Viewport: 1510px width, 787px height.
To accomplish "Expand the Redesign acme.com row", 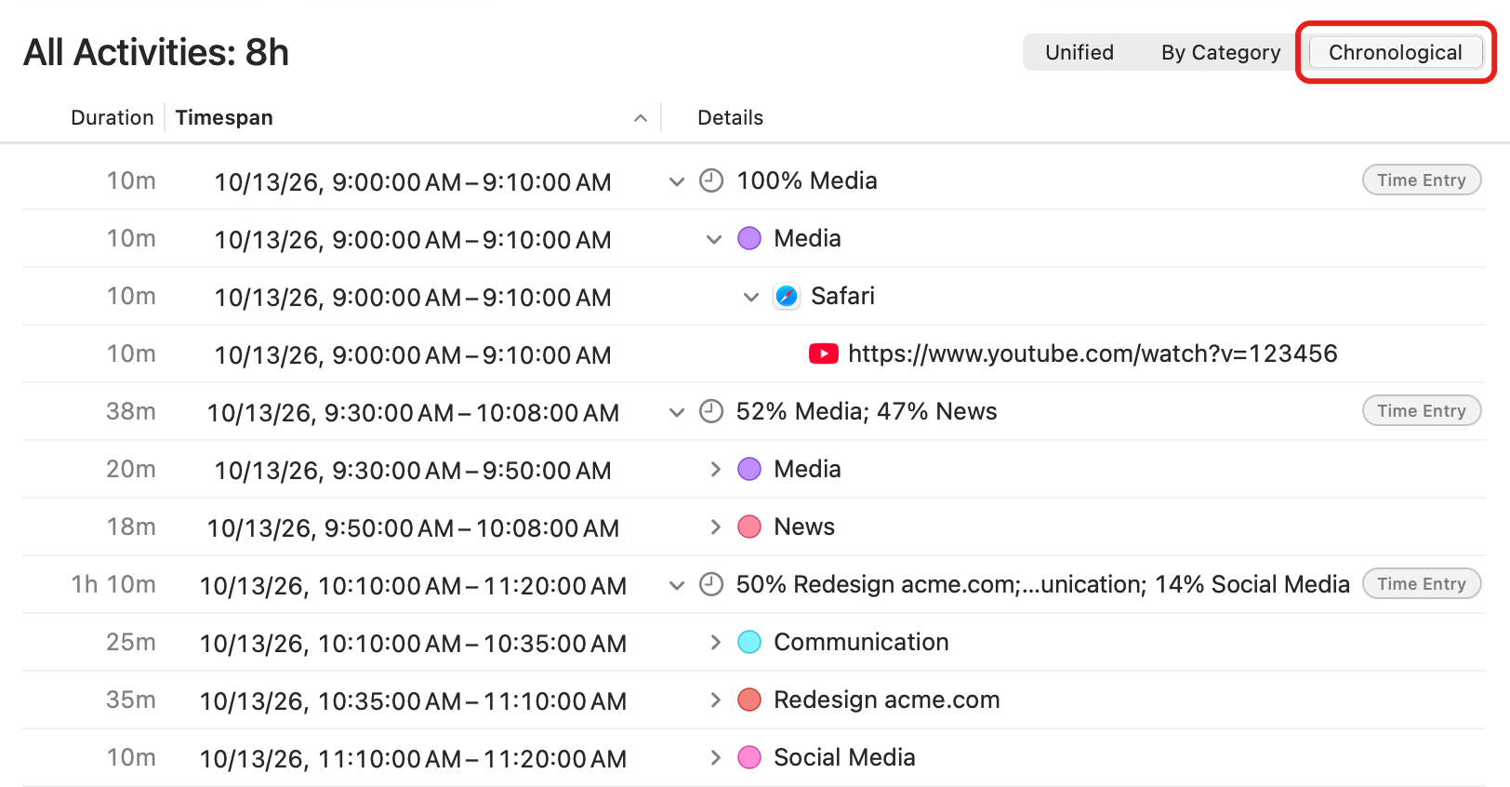I will pos(715,700).
